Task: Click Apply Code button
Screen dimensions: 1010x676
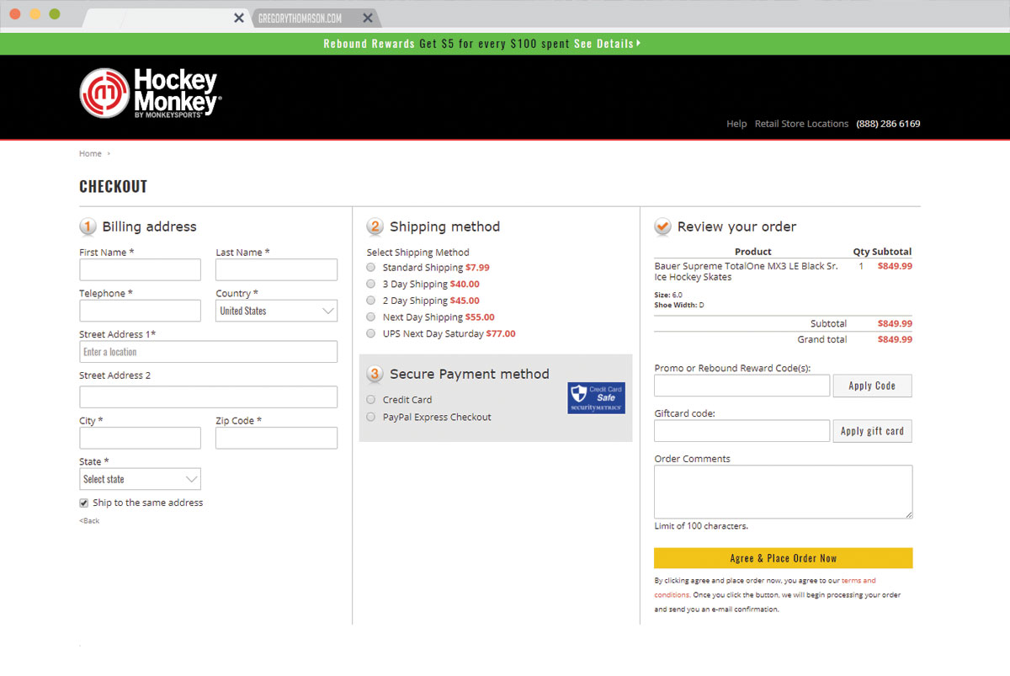Action: (872, 386)
